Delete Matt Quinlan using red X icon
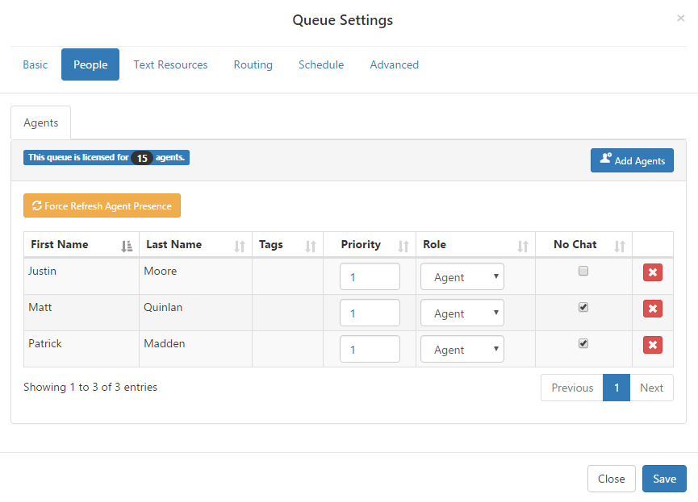The width and height of the screenshot is (698, 502). pos(653,309)
